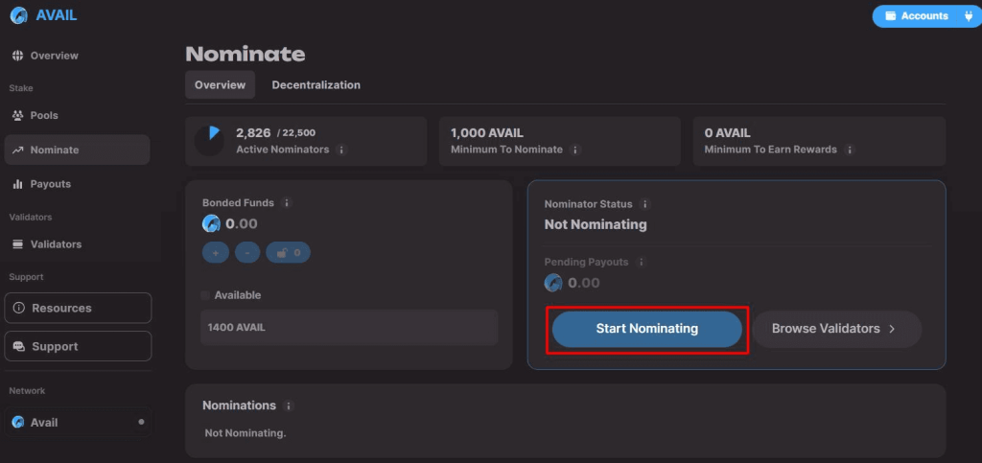
Task: Click the Pending Payouts AVAIL token icon
Action: click(x=553, y=283)
